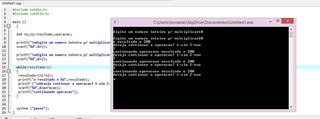
Task: Close the Untitled1.exe console window
Action: tap(287, 21)
